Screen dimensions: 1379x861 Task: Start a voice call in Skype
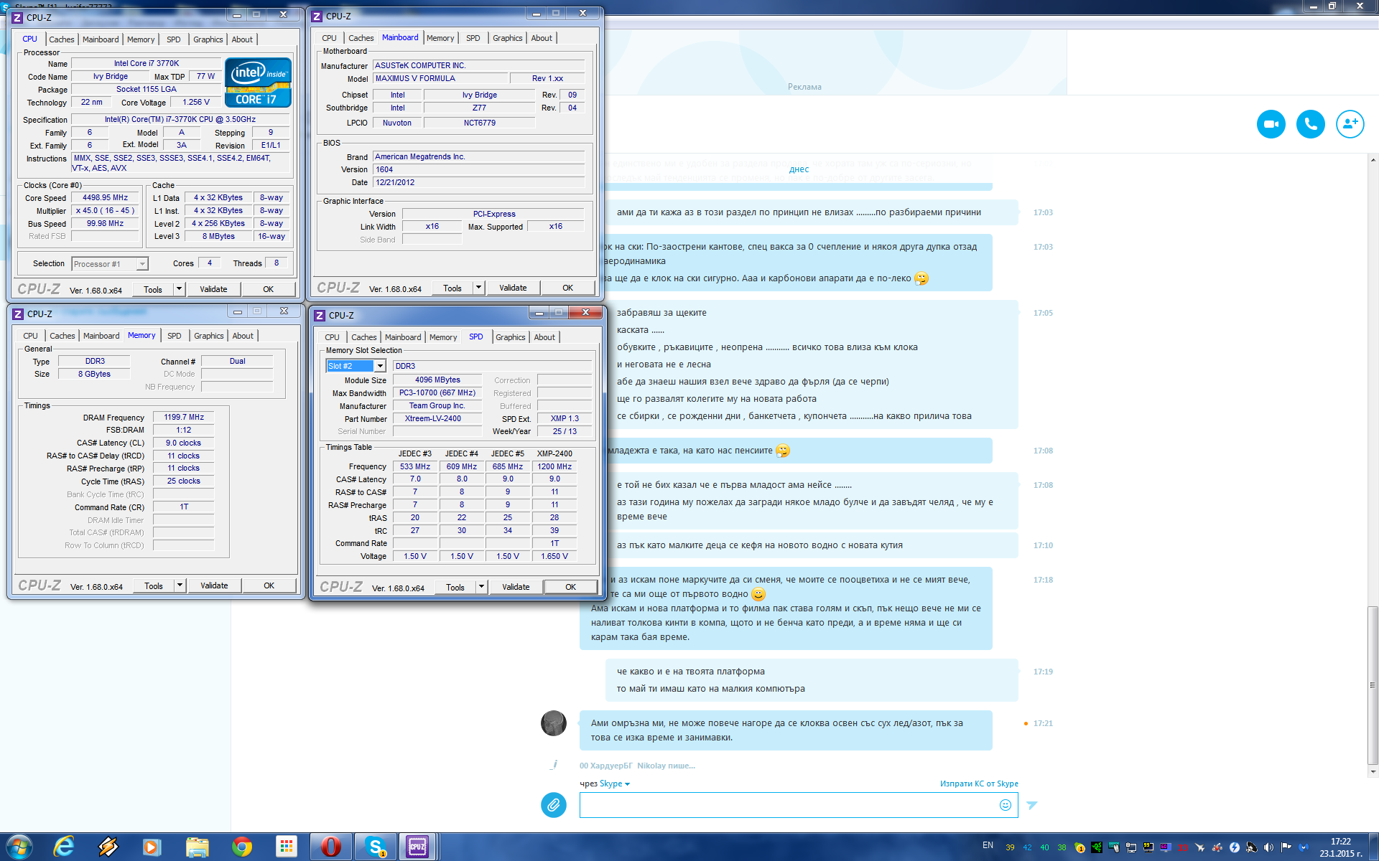1310,124
